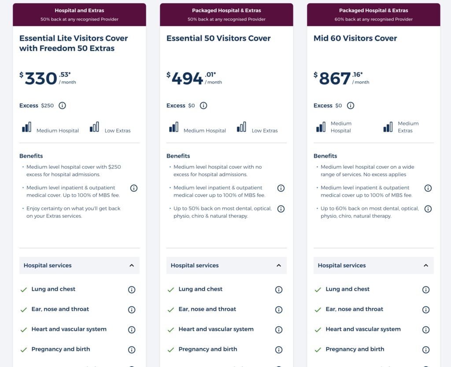
Task: Collapse Hospital services in Essential 50 plan
Action: pos(278,265)
